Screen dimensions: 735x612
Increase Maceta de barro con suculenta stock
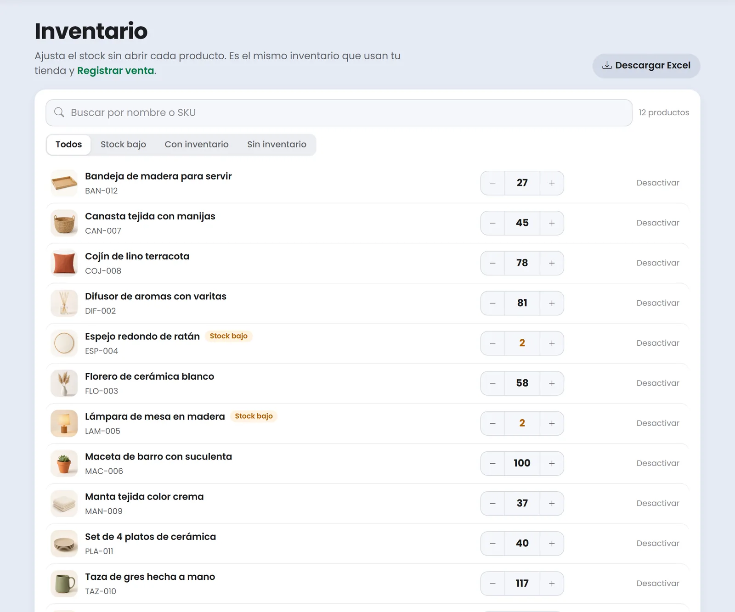point(552,463)
